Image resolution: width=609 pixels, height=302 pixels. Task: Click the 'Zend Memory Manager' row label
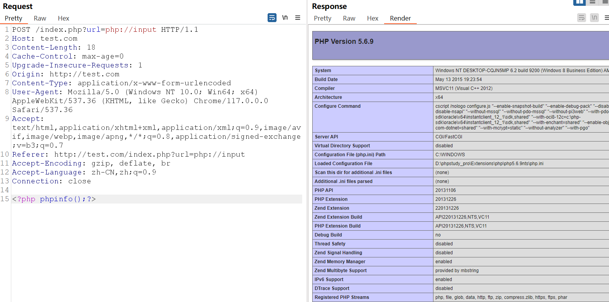pyautogui.click(x=340, y=262)
